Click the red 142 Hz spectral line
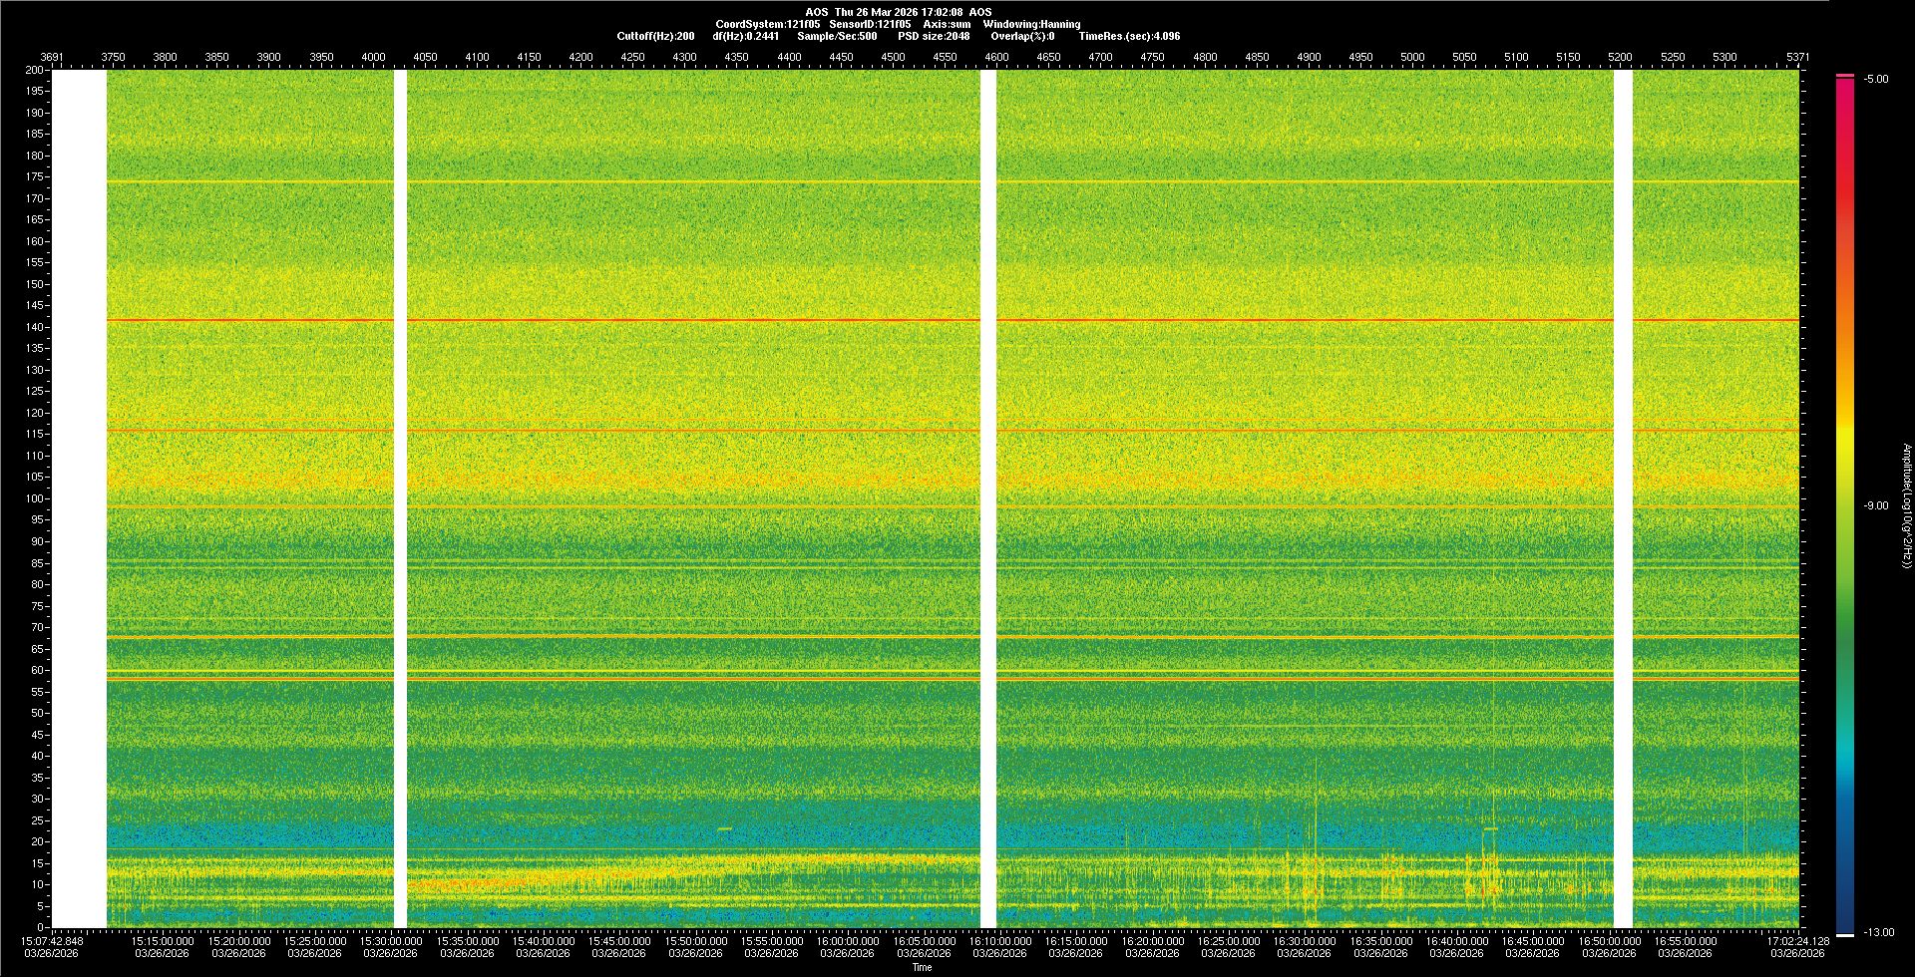This screenshot has width=1915, height=977. point(698,320)
